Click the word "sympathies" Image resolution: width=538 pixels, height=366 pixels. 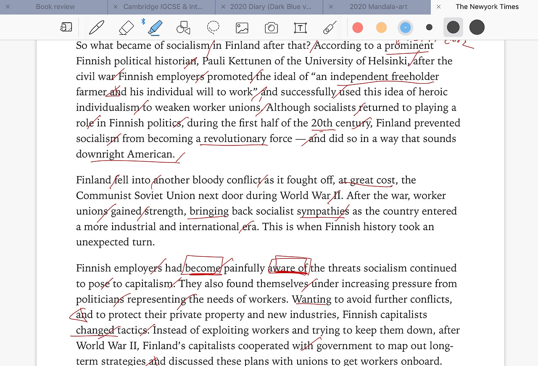pyautogui.click(x=323, y=211)
